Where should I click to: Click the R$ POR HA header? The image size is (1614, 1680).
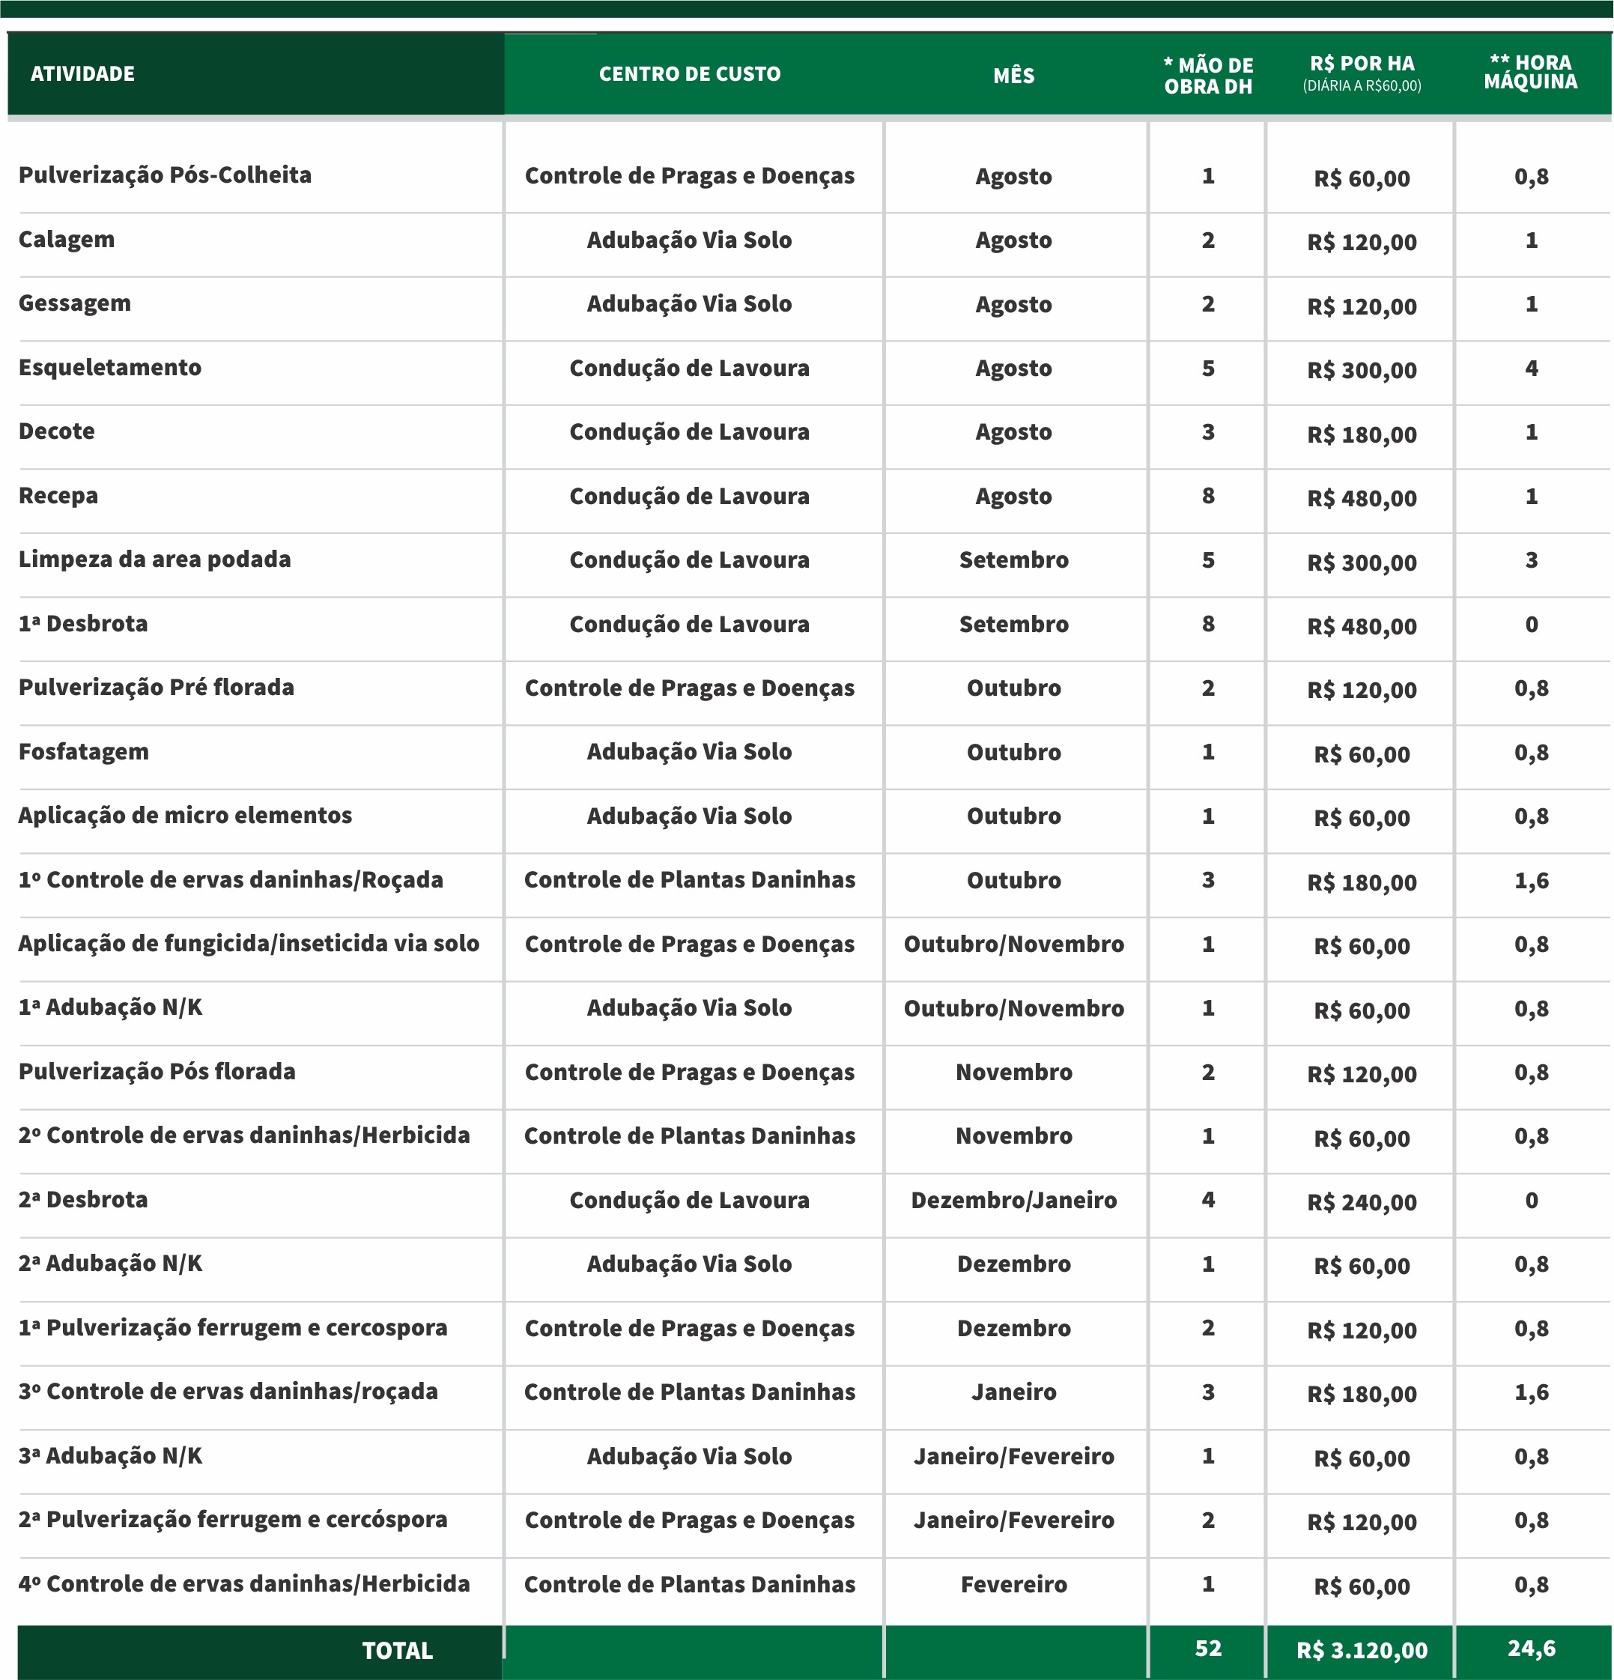point(1362,73)
